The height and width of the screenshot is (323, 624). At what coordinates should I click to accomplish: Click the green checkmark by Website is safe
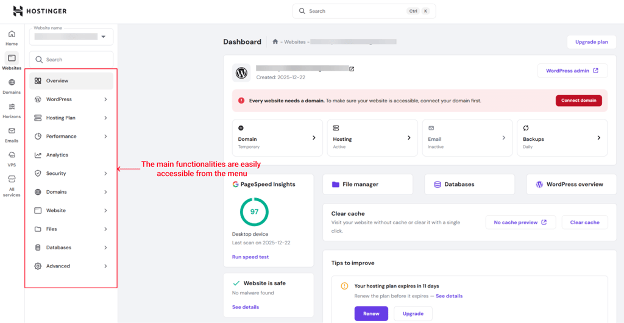click(x=236, y=283)
